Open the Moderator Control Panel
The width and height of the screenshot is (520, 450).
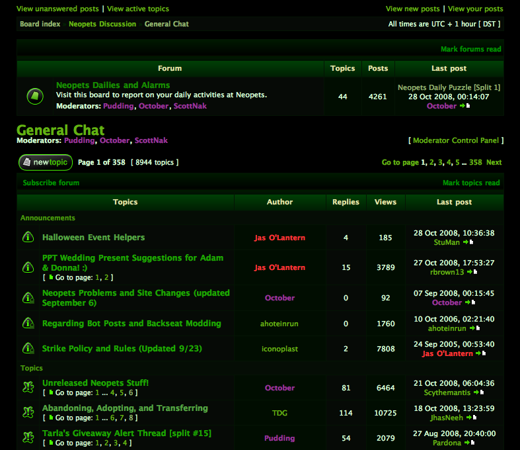click(456, 140)
